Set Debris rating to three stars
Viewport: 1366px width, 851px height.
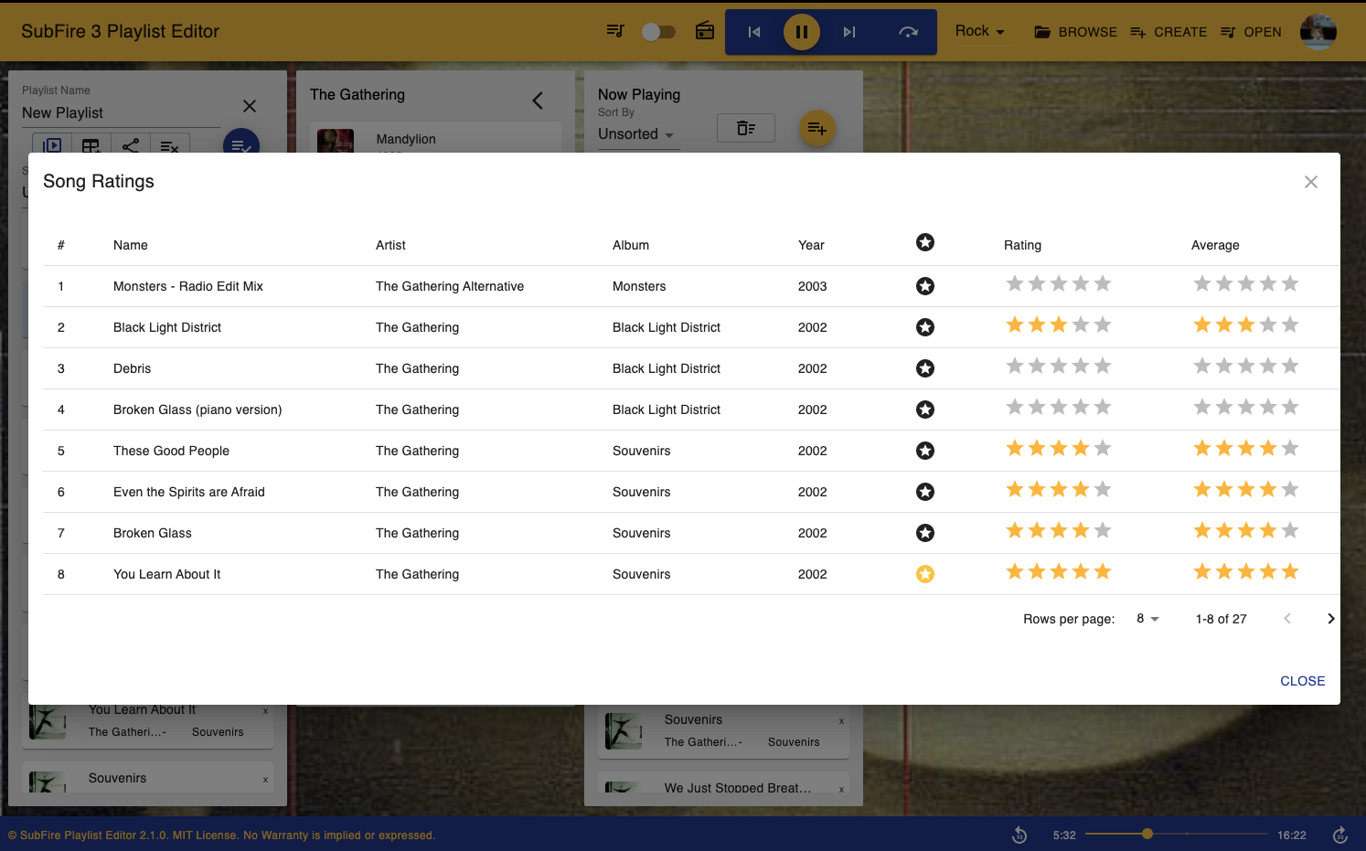[x=1059, y=366]
